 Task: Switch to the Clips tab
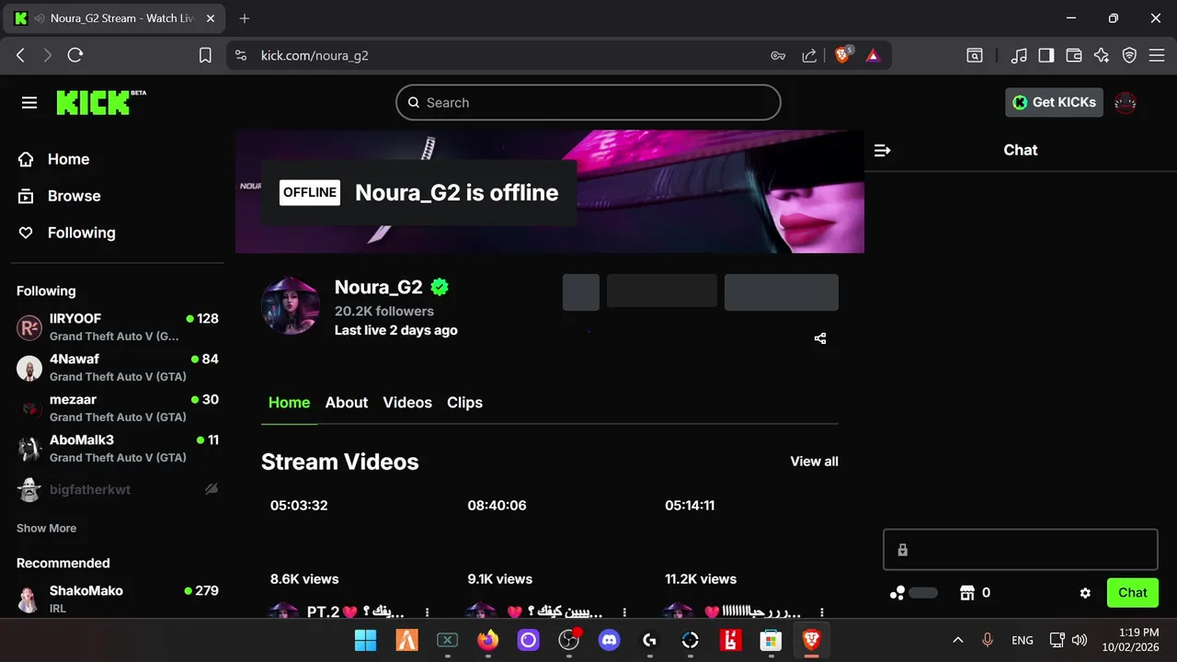click(x=464, y=403)
